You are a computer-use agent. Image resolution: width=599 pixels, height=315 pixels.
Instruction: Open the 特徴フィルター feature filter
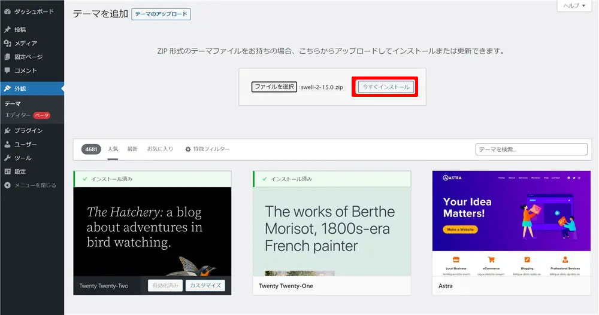pos(207,149)
